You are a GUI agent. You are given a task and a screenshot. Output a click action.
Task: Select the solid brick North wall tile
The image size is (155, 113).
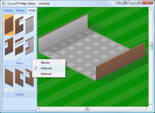9,77
